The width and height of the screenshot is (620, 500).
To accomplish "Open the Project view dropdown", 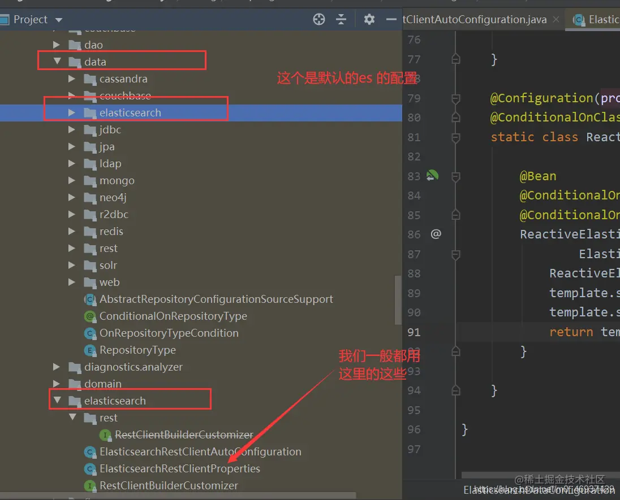I will (59, 20).
